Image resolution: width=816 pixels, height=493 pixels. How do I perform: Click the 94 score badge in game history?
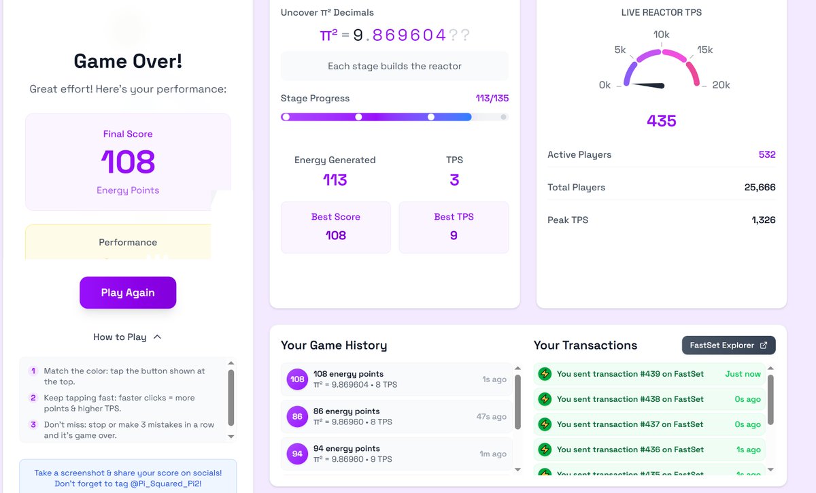297,454
